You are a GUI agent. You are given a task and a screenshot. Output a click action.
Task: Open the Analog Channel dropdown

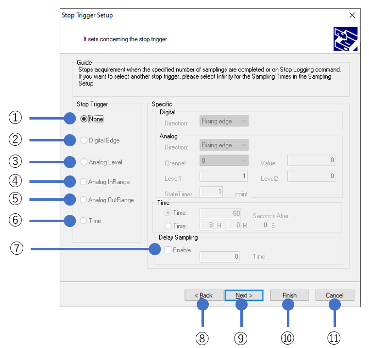coord(224,160)
